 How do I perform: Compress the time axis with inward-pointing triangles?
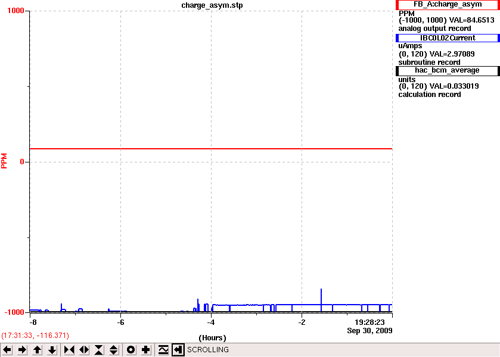[69, 350]
